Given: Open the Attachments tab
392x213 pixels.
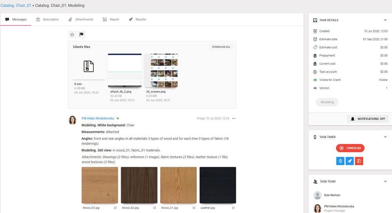Looking at the screenshot, I should pos(81,20).
